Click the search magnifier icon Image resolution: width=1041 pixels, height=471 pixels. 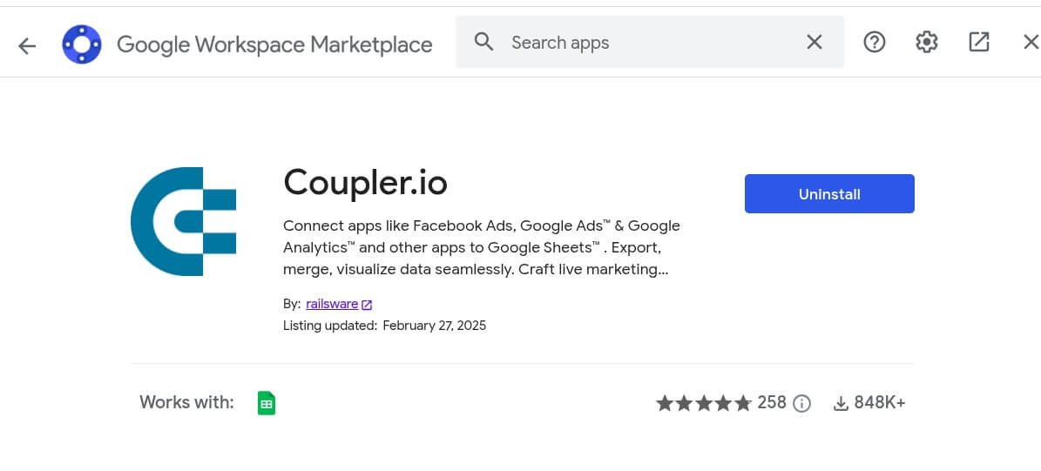pos(483,42)
